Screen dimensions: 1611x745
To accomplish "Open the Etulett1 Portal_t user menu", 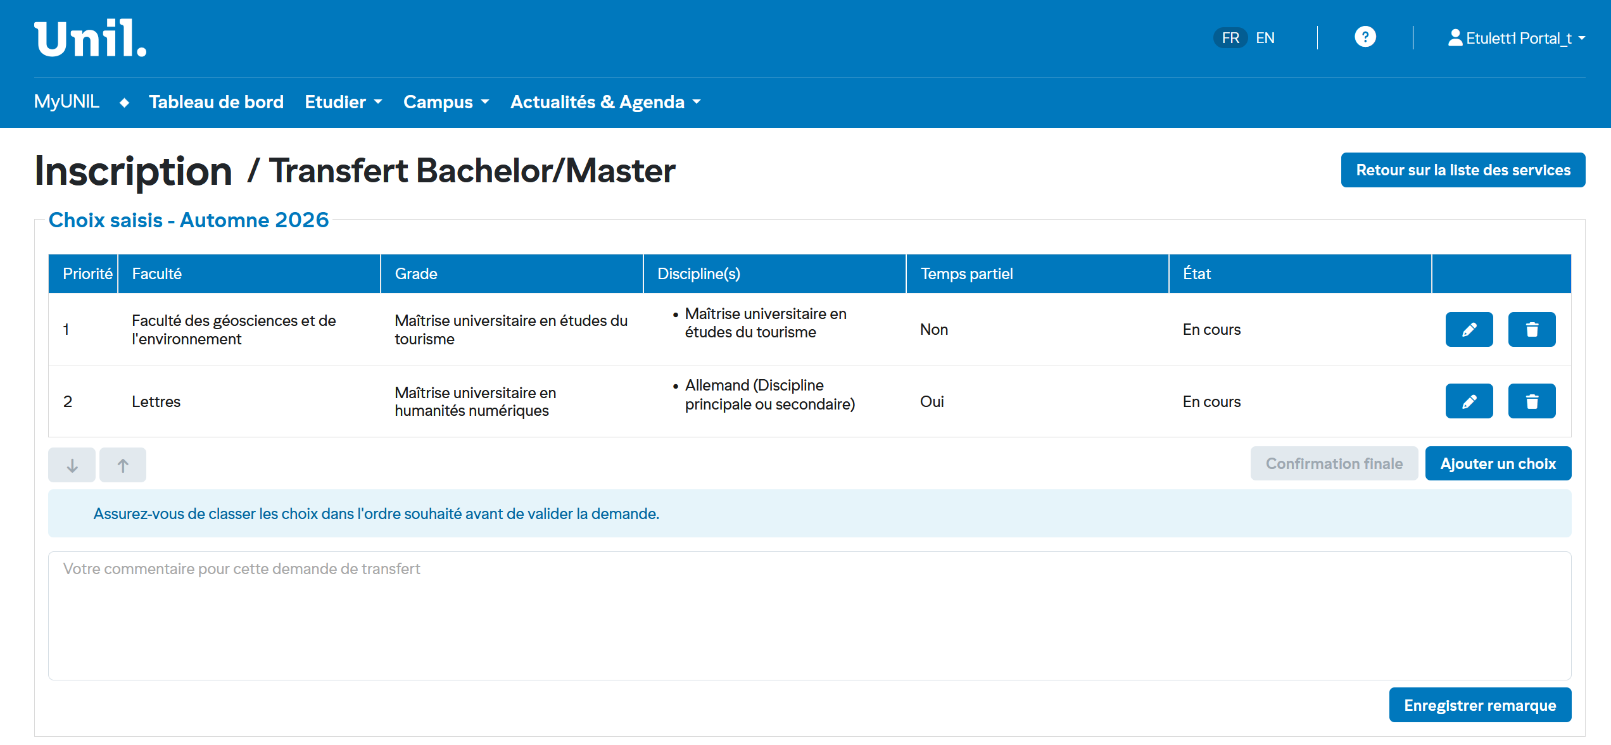I will click(1517, 38).
